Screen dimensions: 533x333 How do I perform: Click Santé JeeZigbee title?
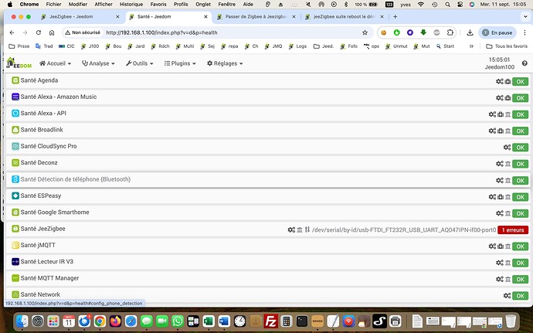point(42,229)
